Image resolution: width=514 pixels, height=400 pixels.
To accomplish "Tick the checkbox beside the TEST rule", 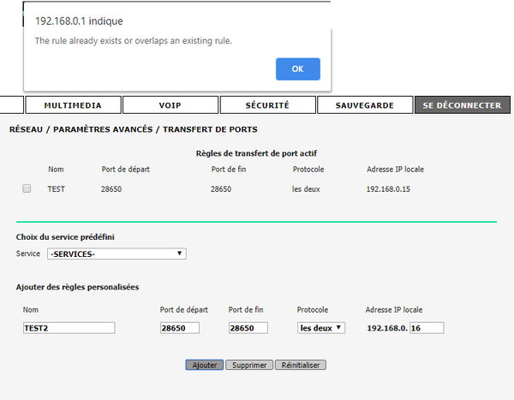I will [x=27, y=188].
